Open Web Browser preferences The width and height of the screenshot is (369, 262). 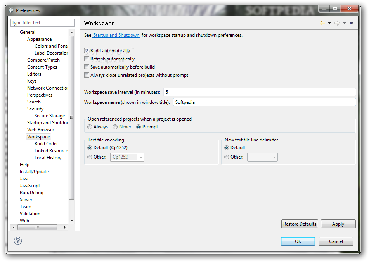point(40,130)
